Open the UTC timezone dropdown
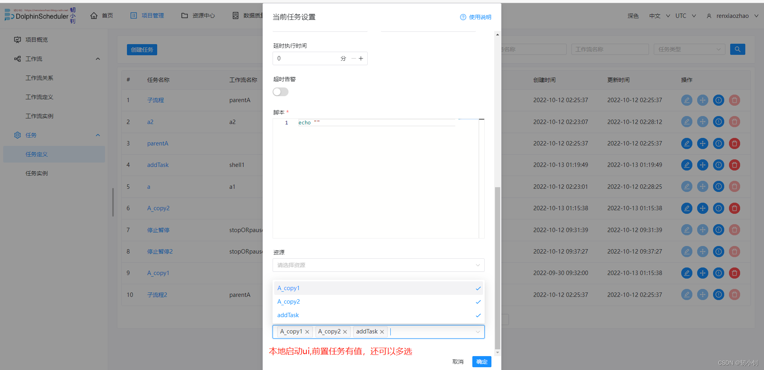The image size is (764, 370). 686,16
